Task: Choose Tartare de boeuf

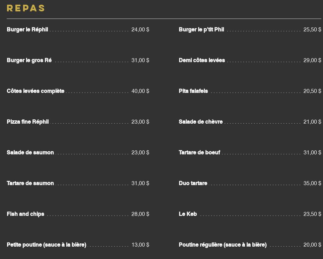Action: 199,152
